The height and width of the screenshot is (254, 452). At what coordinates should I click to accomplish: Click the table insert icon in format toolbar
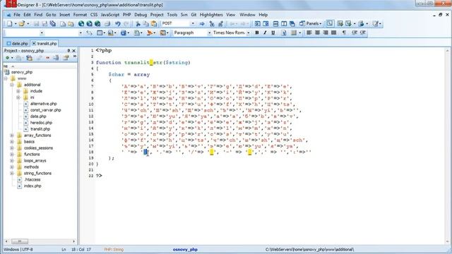[100, 33]
